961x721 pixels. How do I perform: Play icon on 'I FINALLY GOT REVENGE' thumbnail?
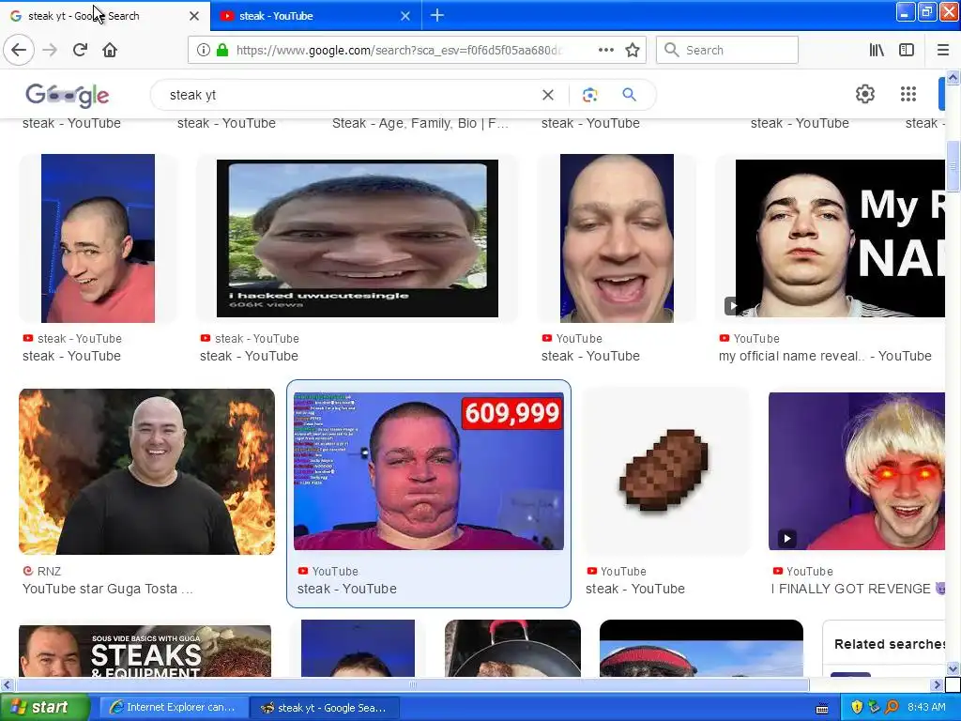787,539
